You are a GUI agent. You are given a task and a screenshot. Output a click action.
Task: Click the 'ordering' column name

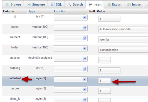(15, 68)
